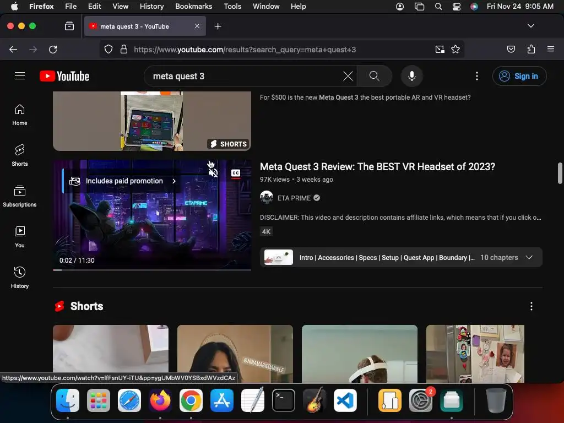This screenshot has height=423, width=564.
Task: Open the Edit menu
Action: tap(95, 6)
